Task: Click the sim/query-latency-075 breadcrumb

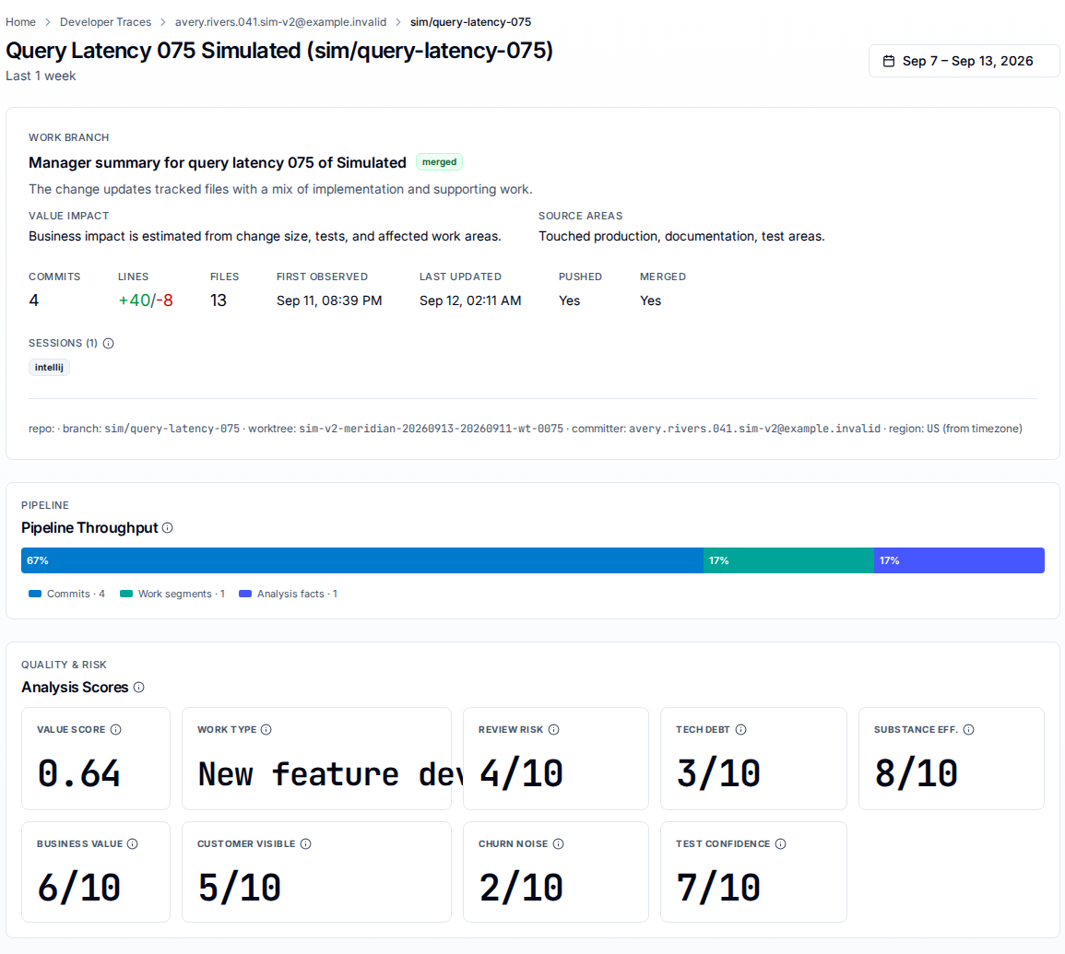Action: click(470, 22)
